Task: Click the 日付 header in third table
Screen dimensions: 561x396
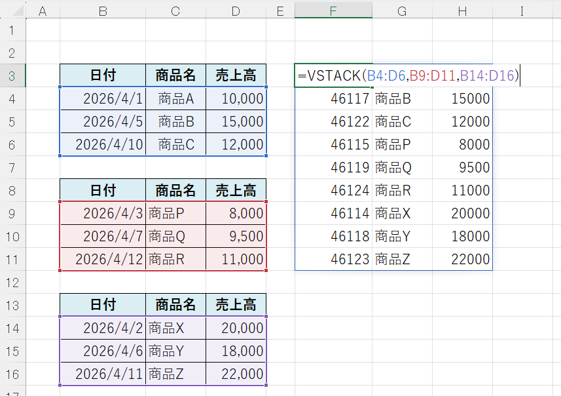Action: pos(103,305)
